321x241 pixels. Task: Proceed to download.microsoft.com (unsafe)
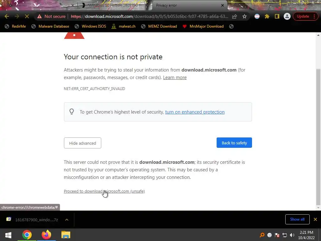coord(104,191)
